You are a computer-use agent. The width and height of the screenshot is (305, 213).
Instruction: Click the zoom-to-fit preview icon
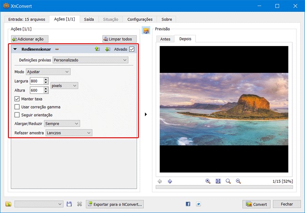(x=218, y=181)
